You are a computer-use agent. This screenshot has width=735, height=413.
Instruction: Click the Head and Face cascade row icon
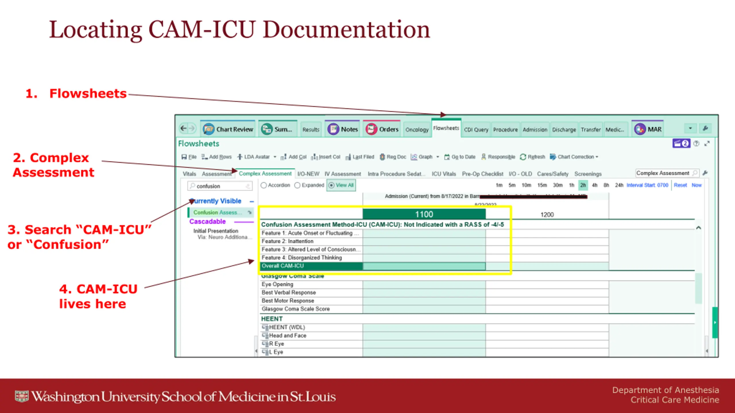point(265,335)
